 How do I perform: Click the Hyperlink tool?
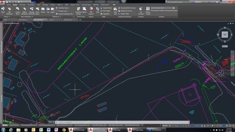pos(105,14)
